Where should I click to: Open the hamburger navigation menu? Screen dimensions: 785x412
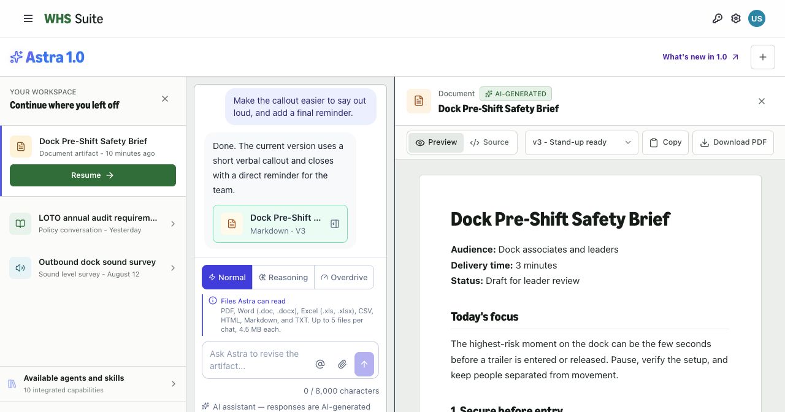[28, 18]
